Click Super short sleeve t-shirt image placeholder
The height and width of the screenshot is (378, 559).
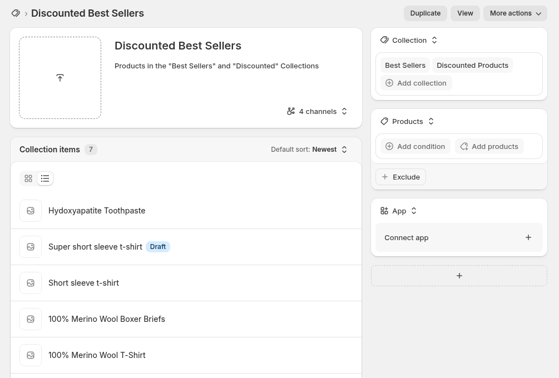point(31,247)
